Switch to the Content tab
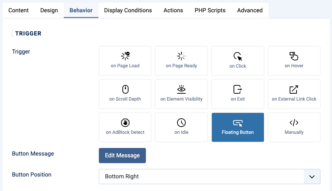The image size is (332, 191). [18, 10]
